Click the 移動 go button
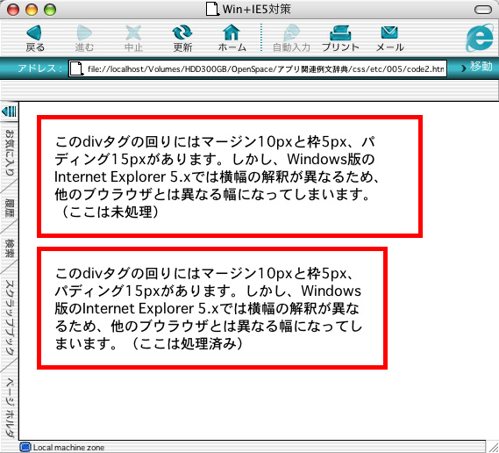Image resolution: width=499 pixels, height=453 pixels. (477, 67)
